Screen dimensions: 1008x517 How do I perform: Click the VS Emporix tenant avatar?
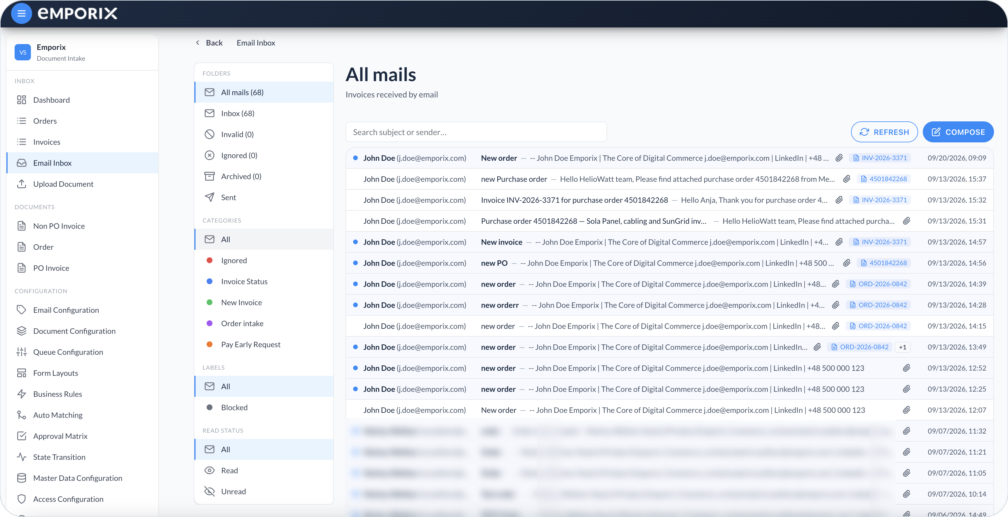point(23,53)
